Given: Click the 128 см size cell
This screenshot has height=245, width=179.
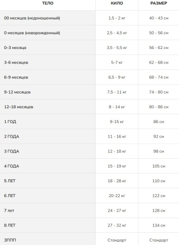Looking at the screenshot, I should 158,211.
